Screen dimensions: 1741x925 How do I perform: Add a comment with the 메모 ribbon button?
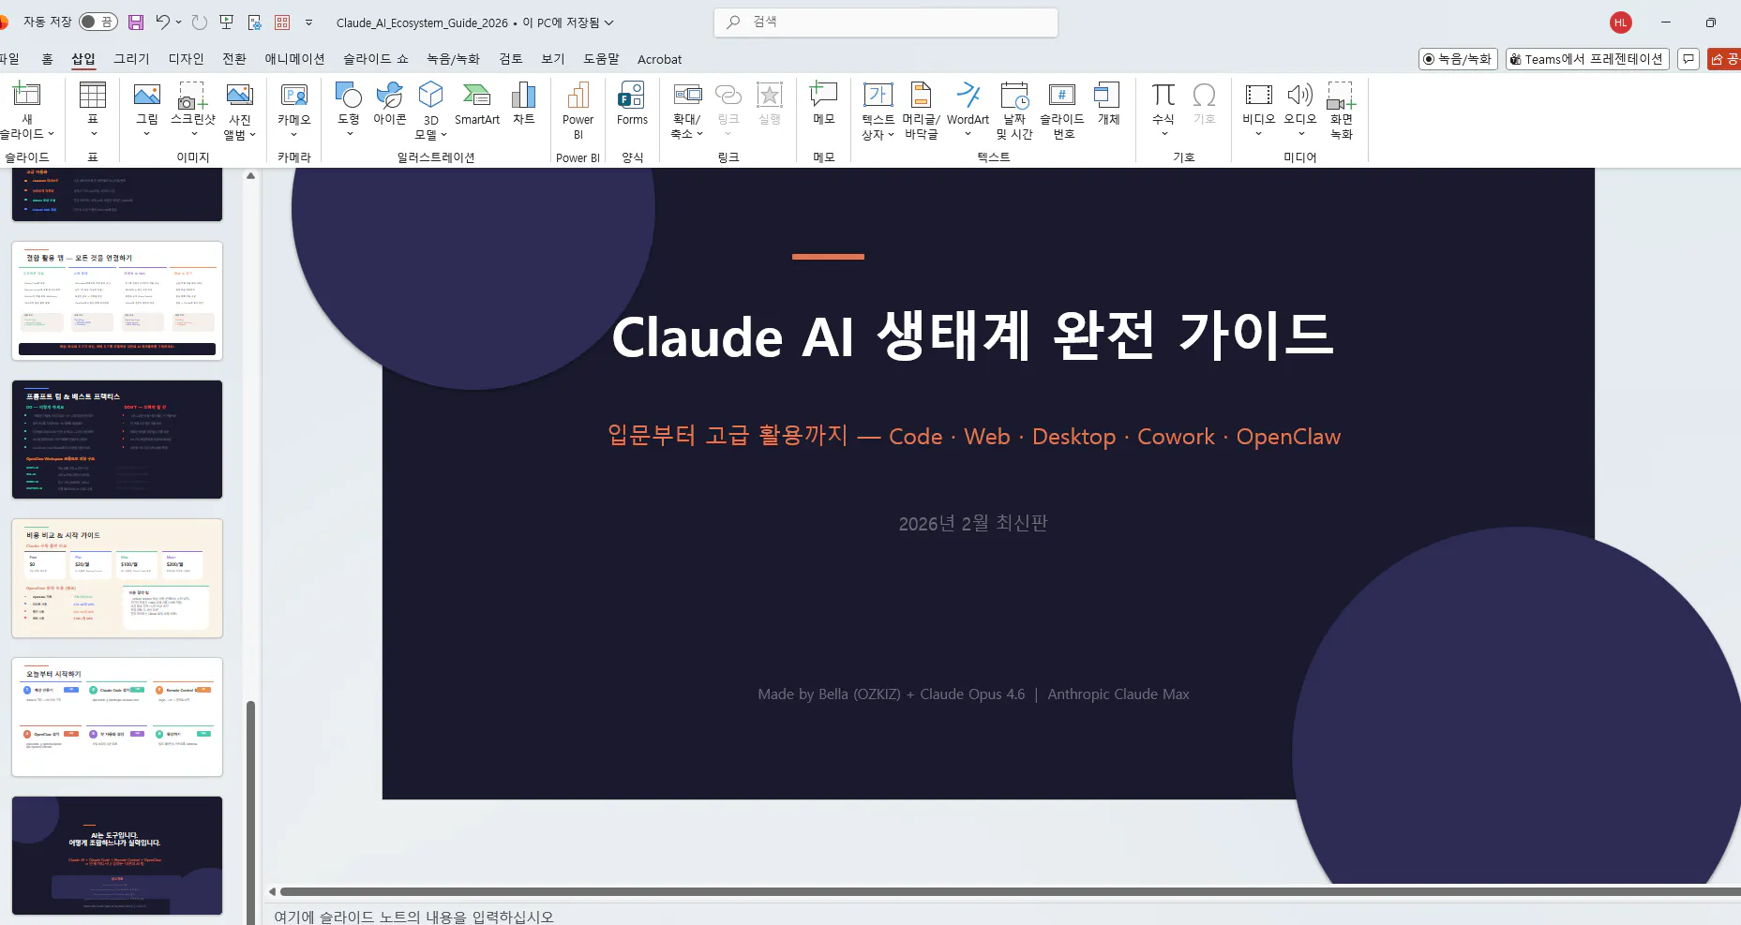(824, 104)
